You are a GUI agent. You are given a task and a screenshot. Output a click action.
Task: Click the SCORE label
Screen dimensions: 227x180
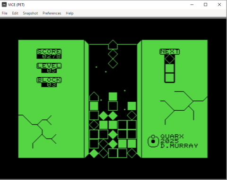49,51
